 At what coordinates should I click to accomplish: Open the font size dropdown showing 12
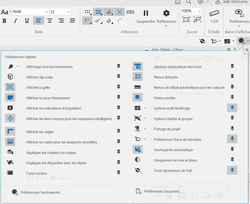68,12
